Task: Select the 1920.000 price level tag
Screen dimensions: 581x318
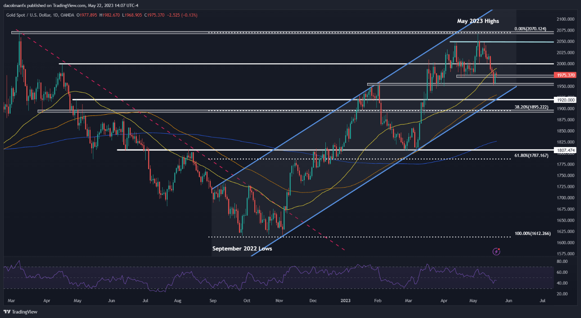Action: click(565, 100)
